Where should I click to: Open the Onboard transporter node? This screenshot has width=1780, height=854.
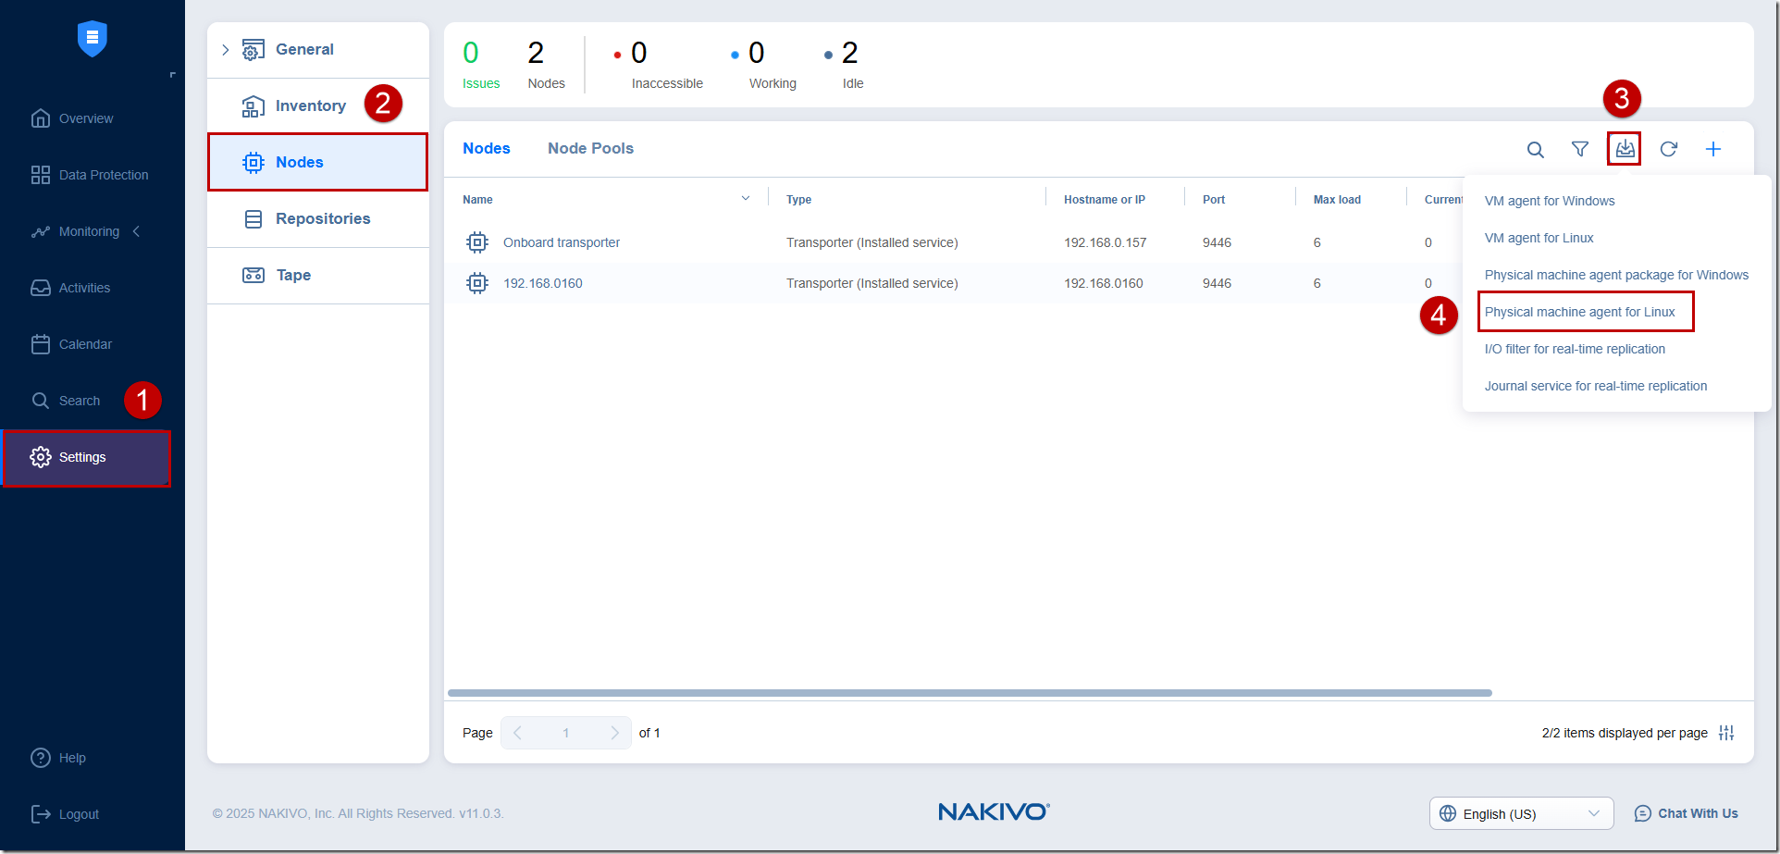click(562, 242)
